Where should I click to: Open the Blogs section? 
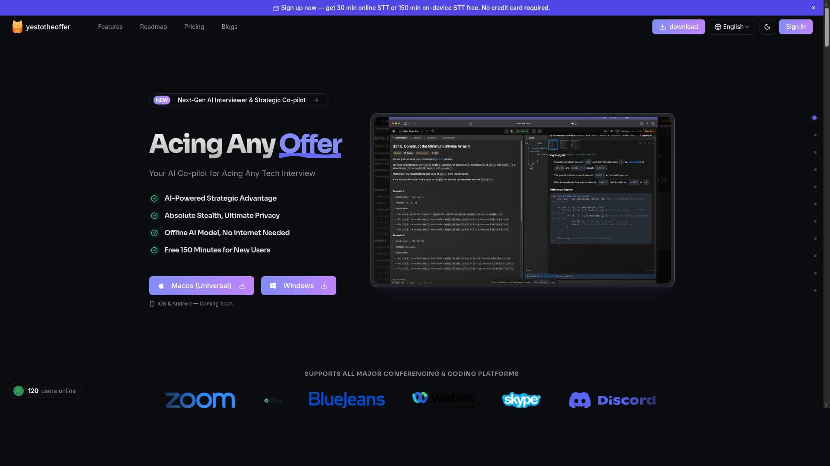[229, 27]
